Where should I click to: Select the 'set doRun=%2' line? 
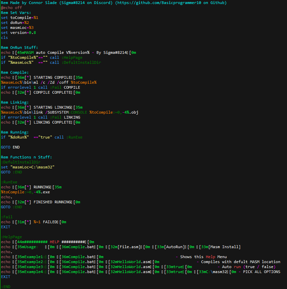15,23
